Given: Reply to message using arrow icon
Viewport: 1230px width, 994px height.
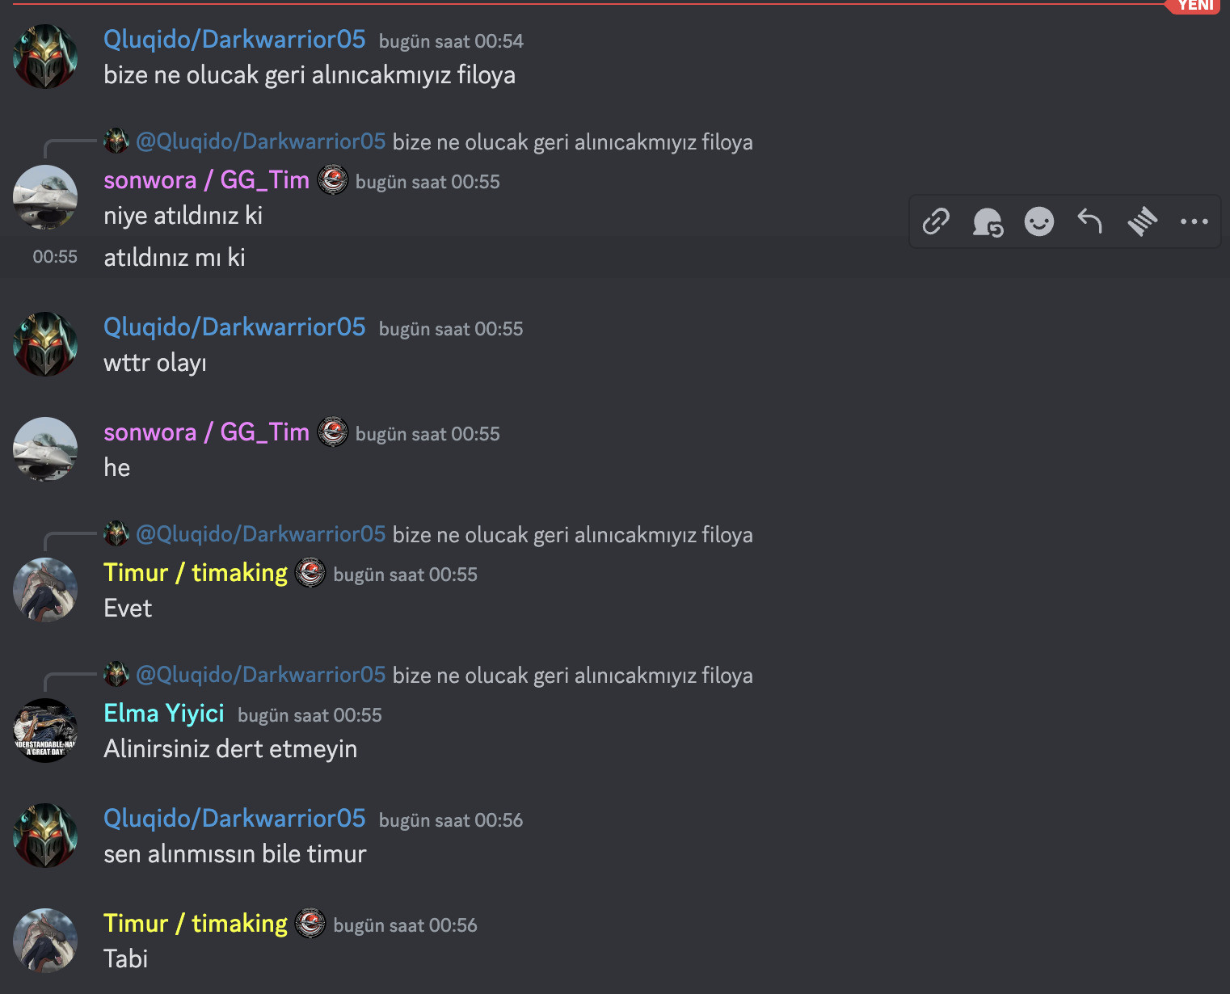Looking at the screenshot, I should point(1090,221).
